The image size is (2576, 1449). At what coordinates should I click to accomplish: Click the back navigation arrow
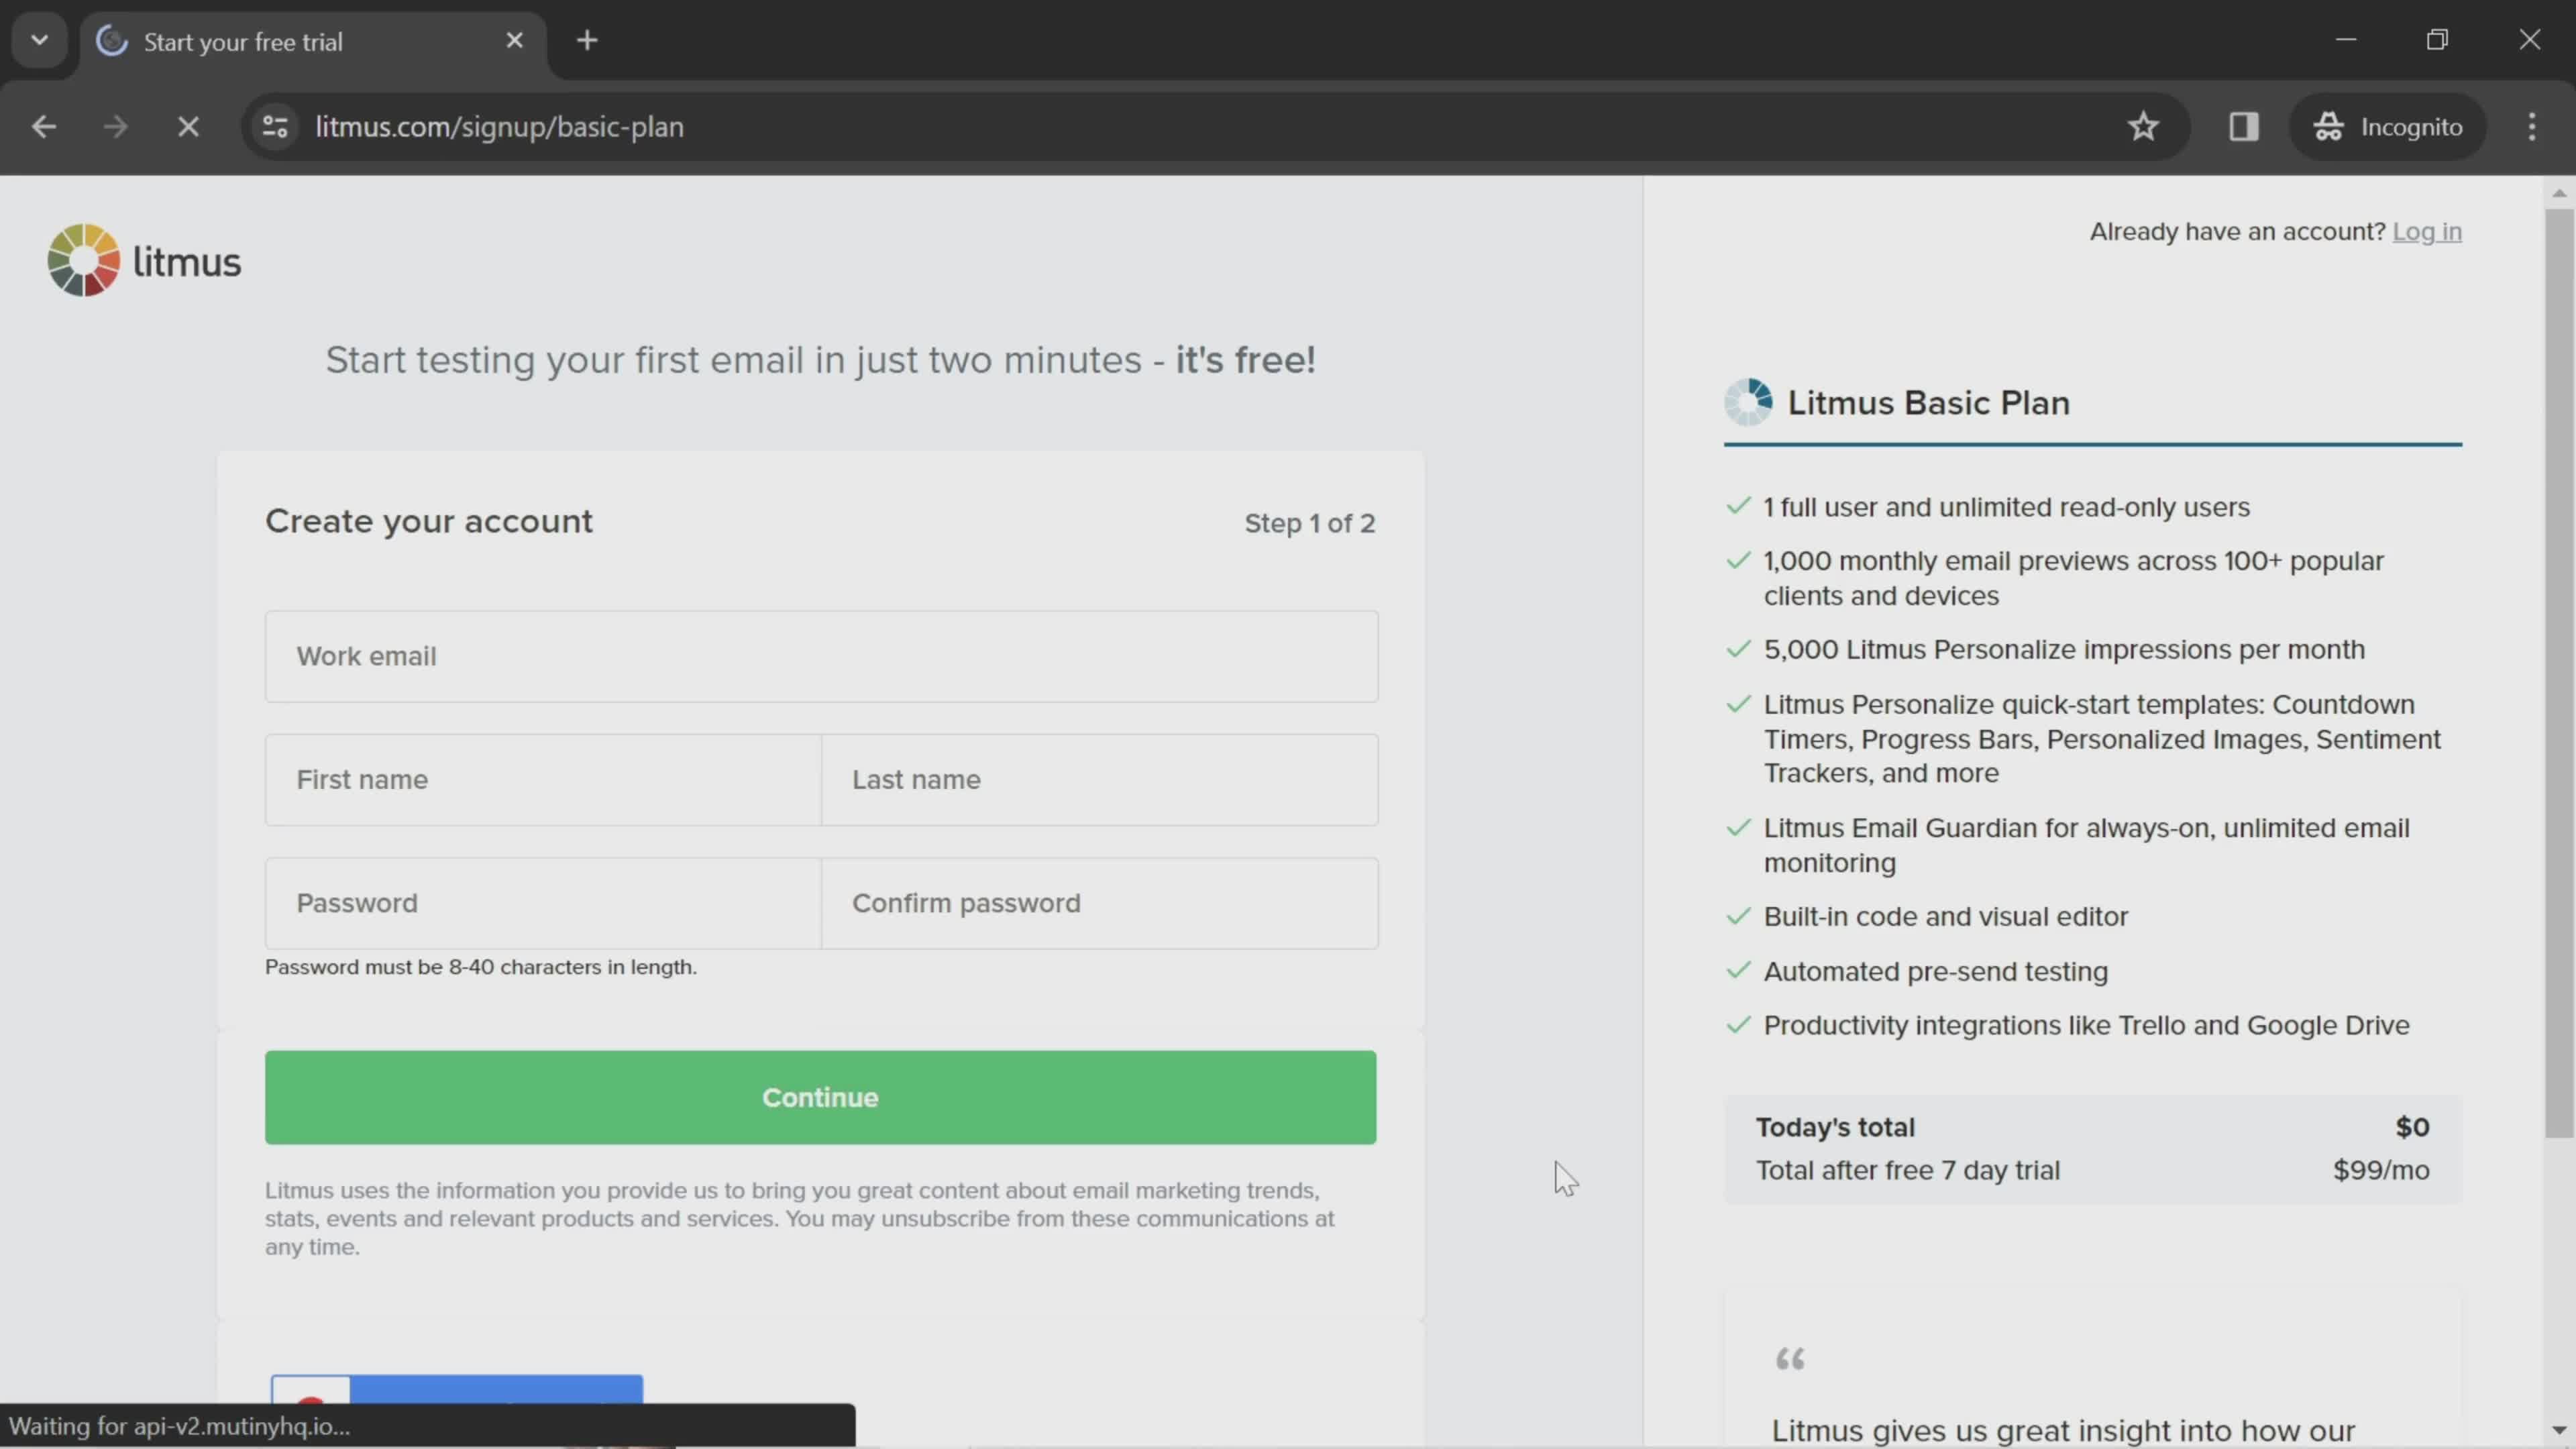[x=43, y=126]
